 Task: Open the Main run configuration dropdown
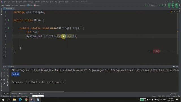click(x=153, y=5)
